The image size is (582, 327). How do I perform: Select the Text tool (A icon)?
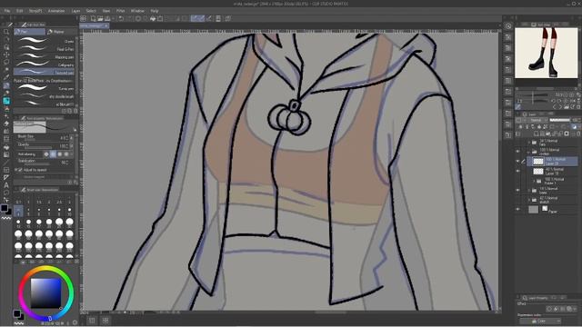tap(6, 185)
